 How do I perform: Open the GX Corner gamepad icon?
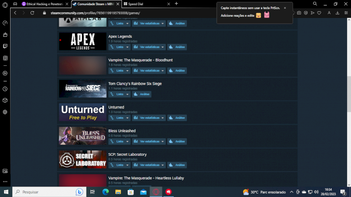point(15,4)
